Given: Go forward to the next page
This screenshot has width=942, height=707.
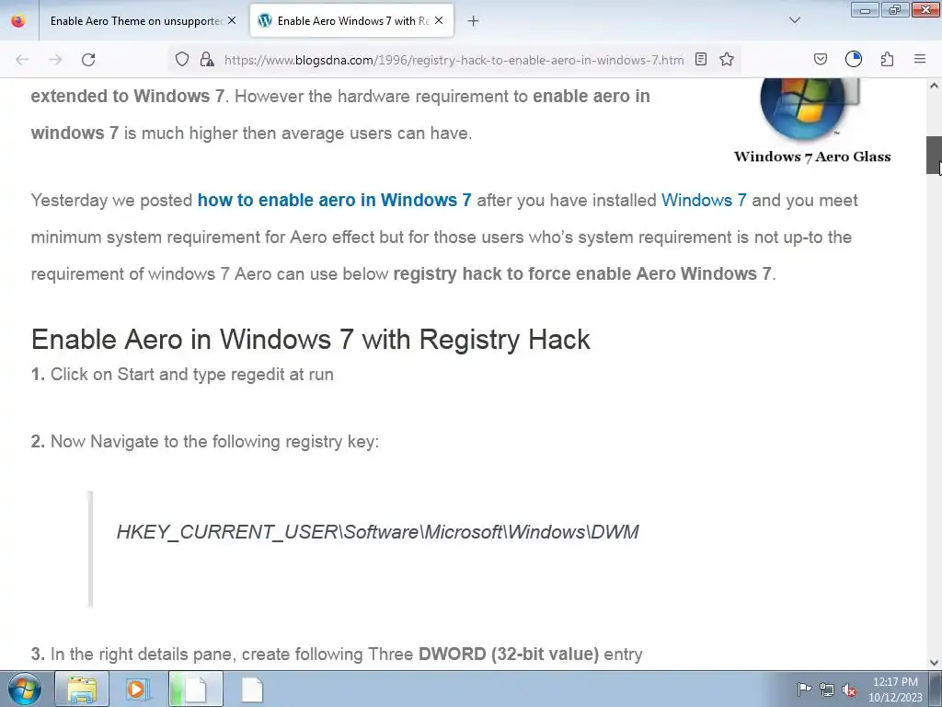Looking at the screenshot, I should click(55, 60).
